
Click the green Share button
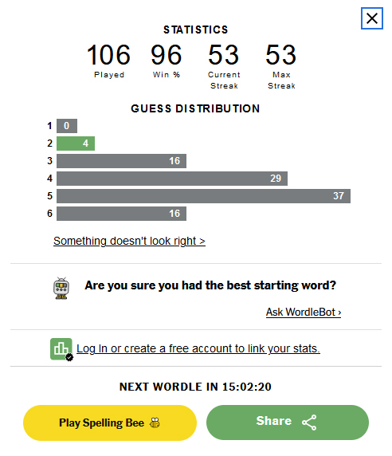[288, 423]
